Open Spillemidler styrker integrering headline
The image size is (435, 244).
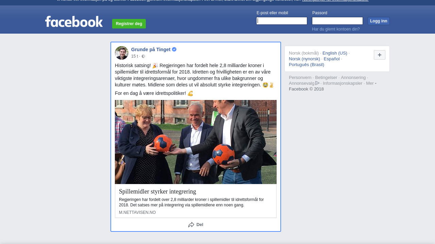[157, 191]
